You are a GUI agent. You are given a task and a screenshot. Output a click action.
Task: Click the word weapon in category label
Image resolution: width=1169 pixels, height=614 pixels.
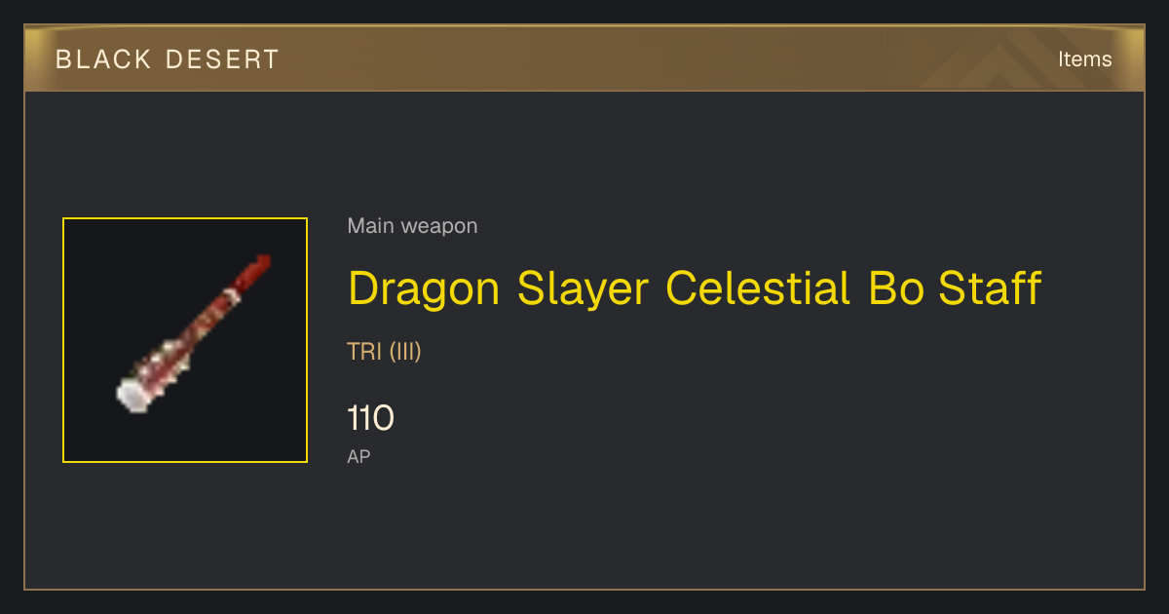click(x=439, y=226)
